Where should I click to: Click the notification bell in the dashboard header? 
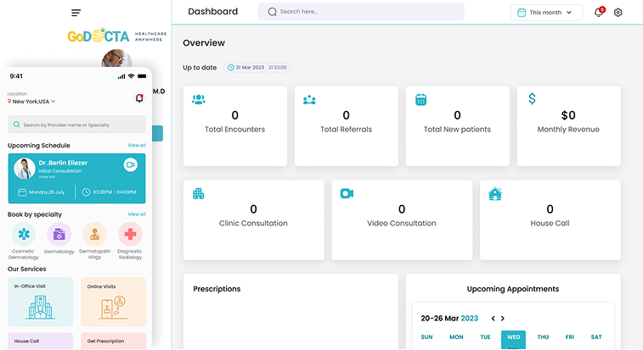[x=599, y=13]
